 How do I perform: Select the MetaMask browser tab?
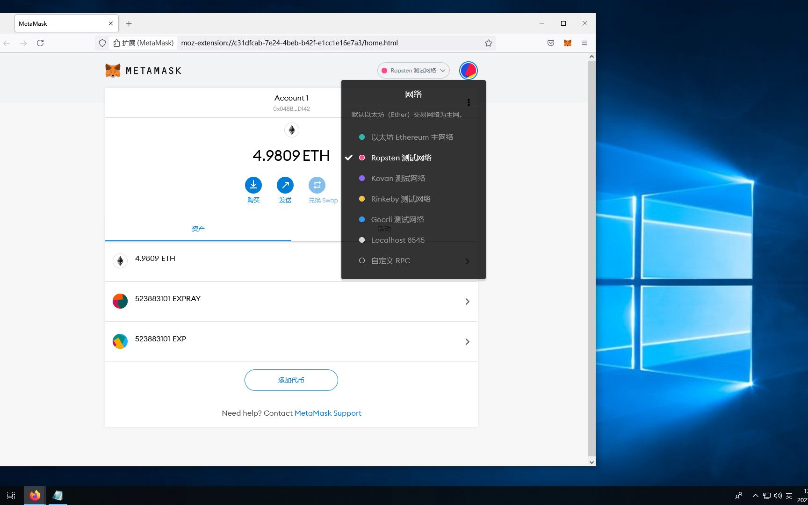(x=66, y=23)
